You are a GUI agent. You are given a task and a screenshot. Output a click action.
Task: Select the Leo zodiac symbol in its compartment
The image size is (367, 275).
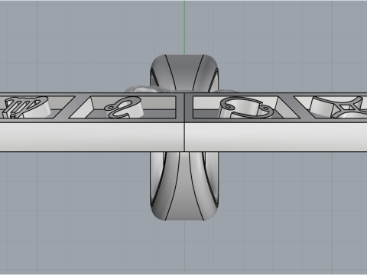tap(124, 108)
